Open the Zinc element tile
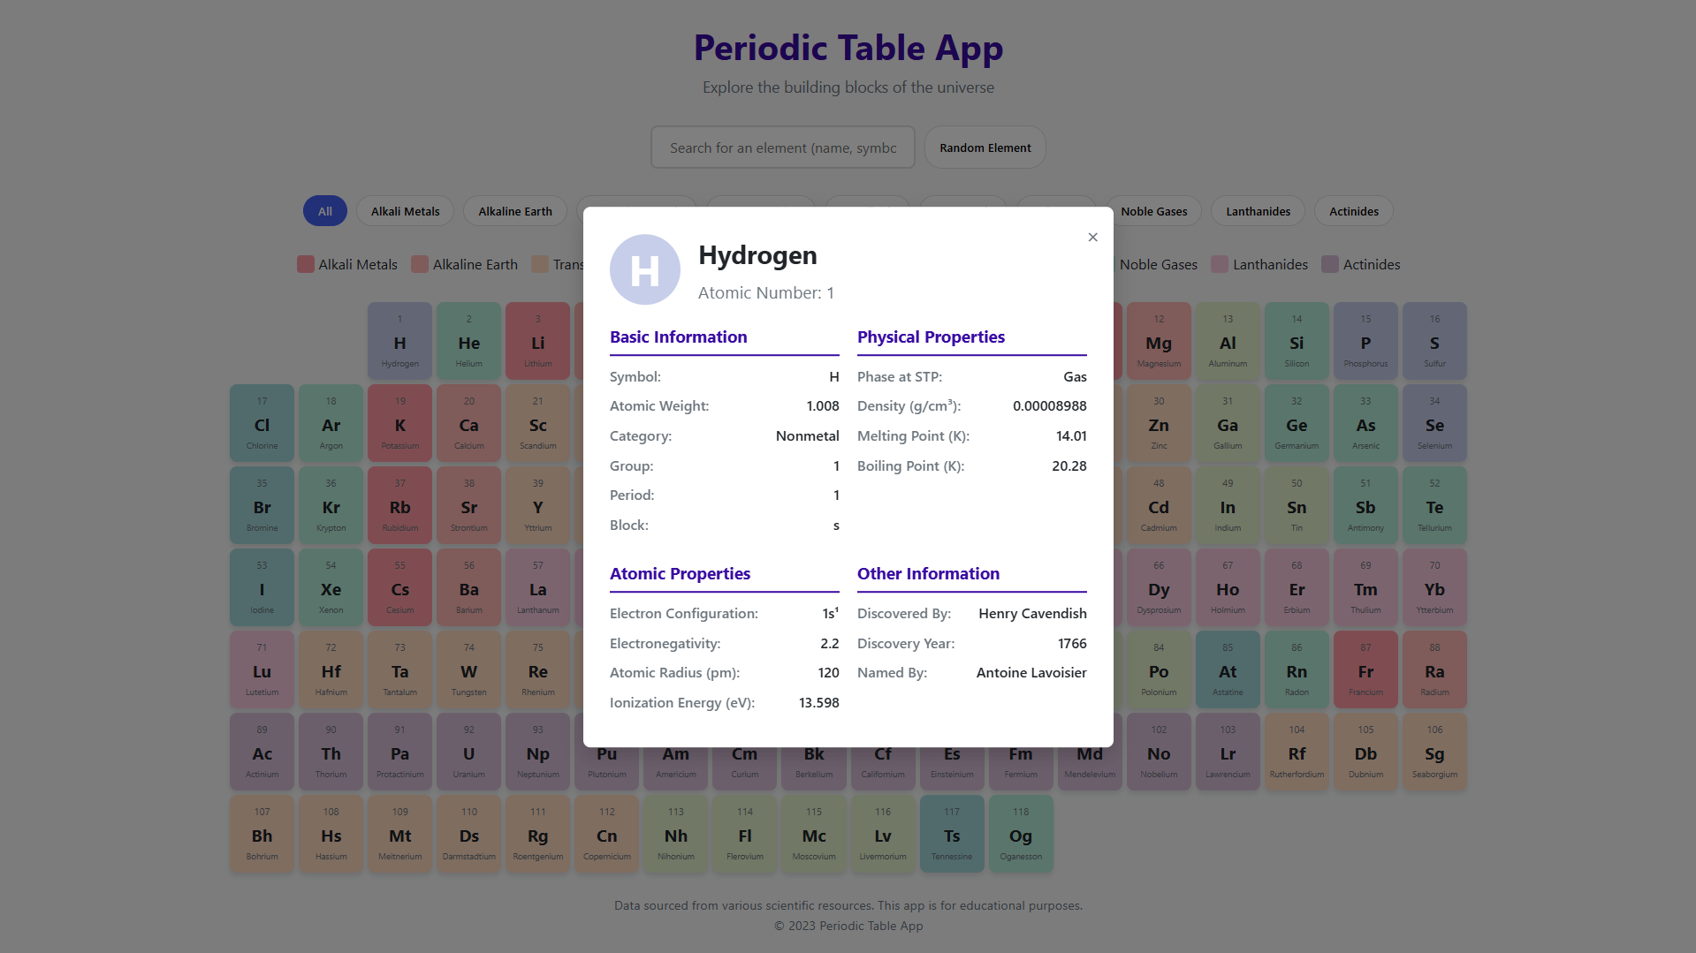 [x=1159, y=423]
